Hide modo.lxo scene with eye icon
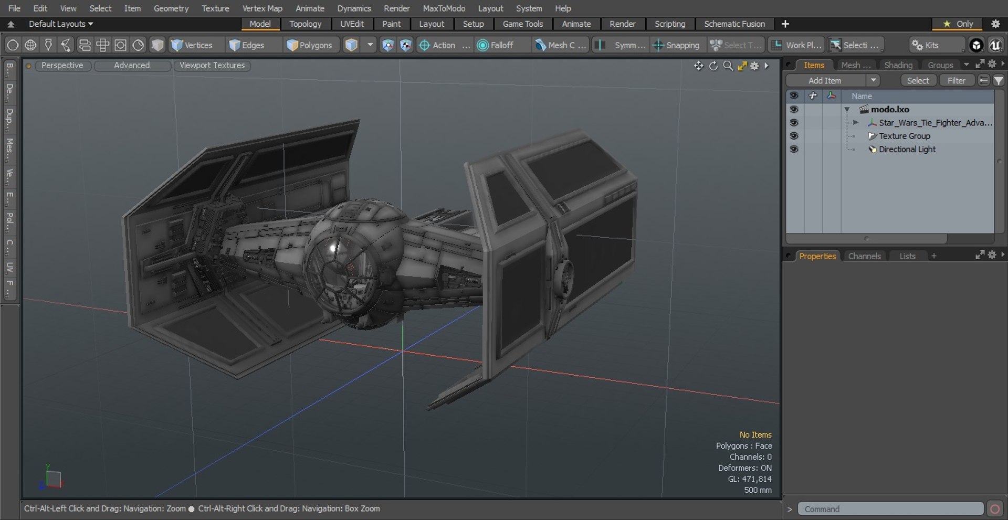This screenshot has height=520, width=1008. tap(794, 110)
